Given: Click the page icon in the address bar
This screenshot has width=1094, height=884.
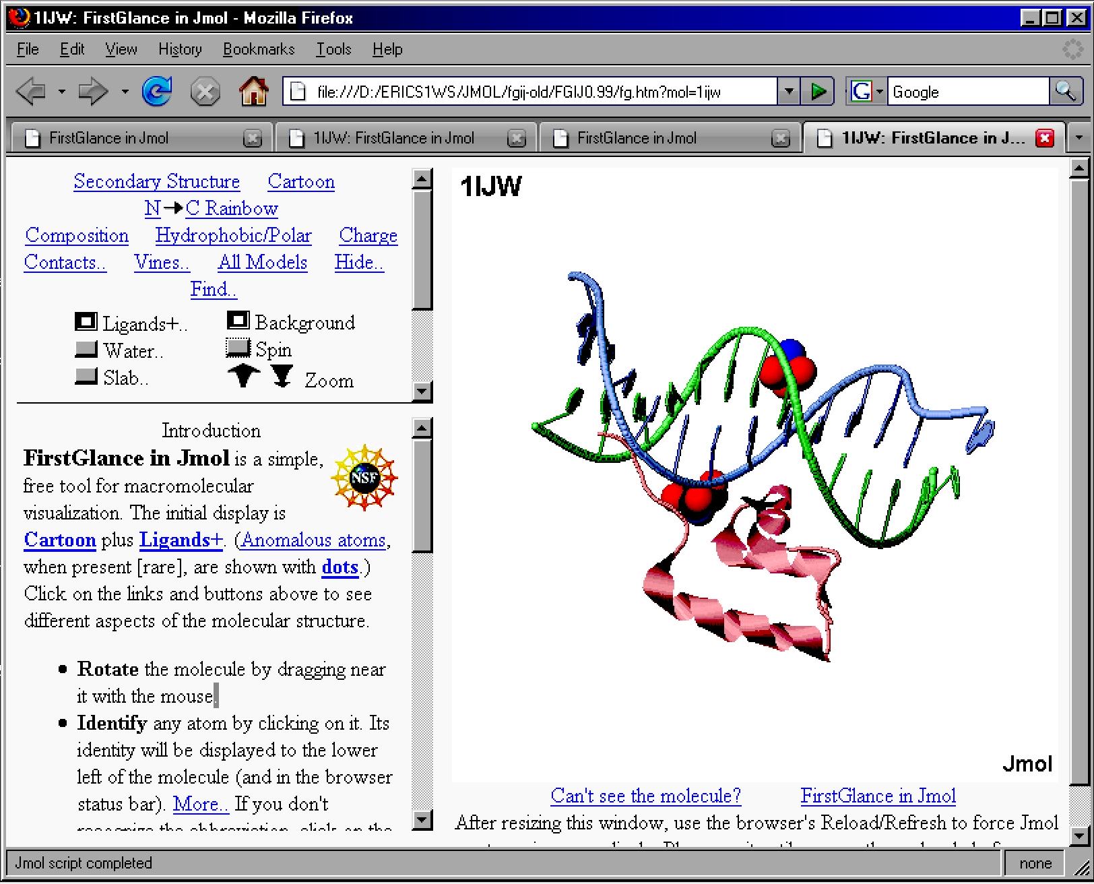Looking at the screenshot, I should [x=298, y=92].
